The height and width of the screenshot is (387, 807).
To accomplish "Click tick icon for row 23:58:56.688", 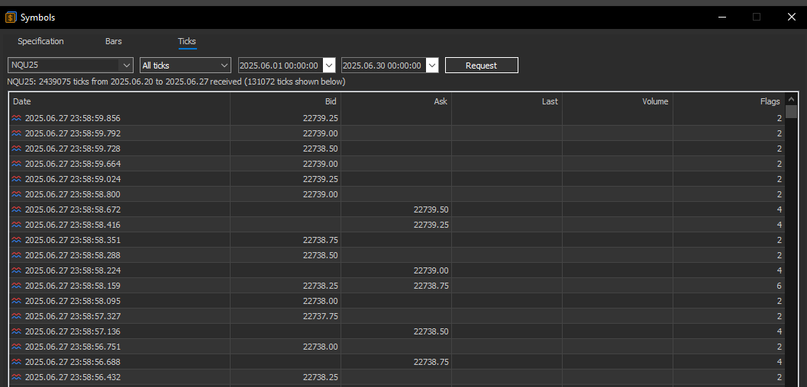I will 17,362.
